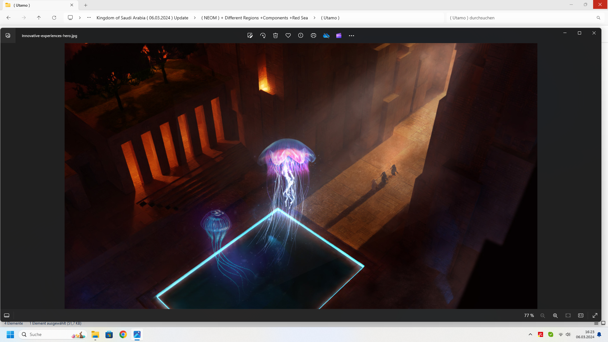Click the 4 Elemente status bar text
Viewport: 608px width, 342px height.
click(14, 323)
